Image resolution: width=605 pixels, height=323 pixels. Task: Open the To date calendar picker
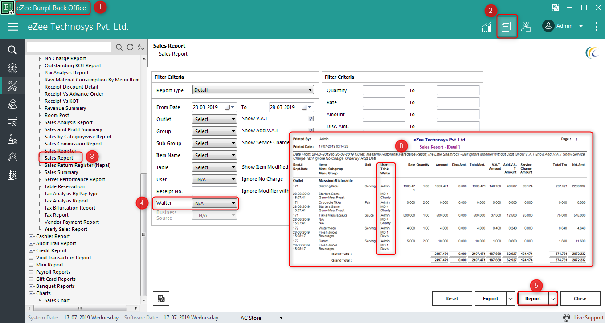pos(307,107)
